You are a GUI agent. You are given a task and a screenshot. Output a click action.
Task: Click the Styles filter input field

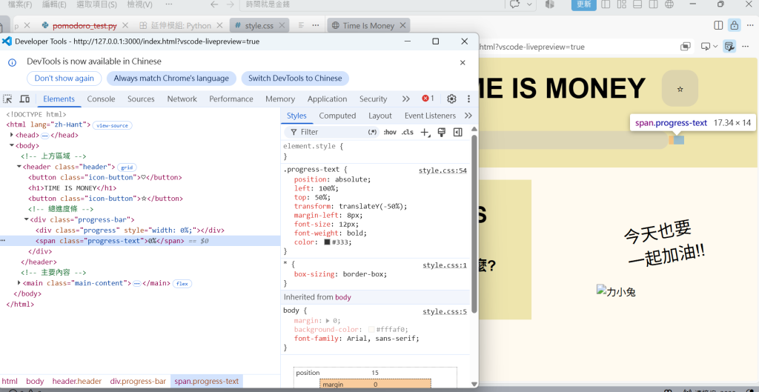pyautogui.click(x=332, y=132)
